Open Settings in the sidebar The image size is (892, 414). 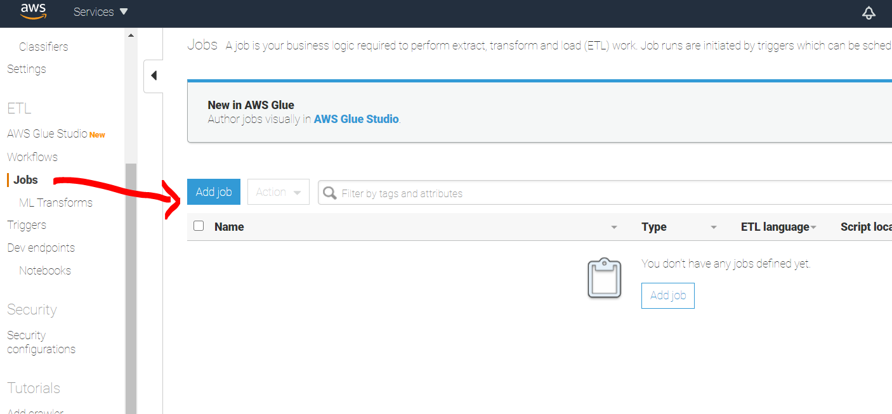pos(27,68)
